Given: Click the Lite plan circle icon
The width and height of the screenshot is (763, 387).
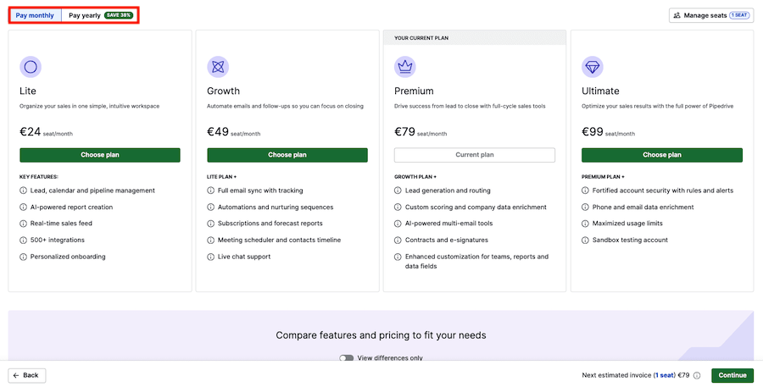Looking at the screenshot, I should [x=31, y=67].
